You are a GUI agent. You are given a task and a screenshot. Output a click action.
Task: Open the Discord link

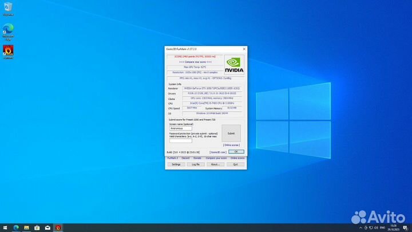pyautogui.click(x=185, y=158)
